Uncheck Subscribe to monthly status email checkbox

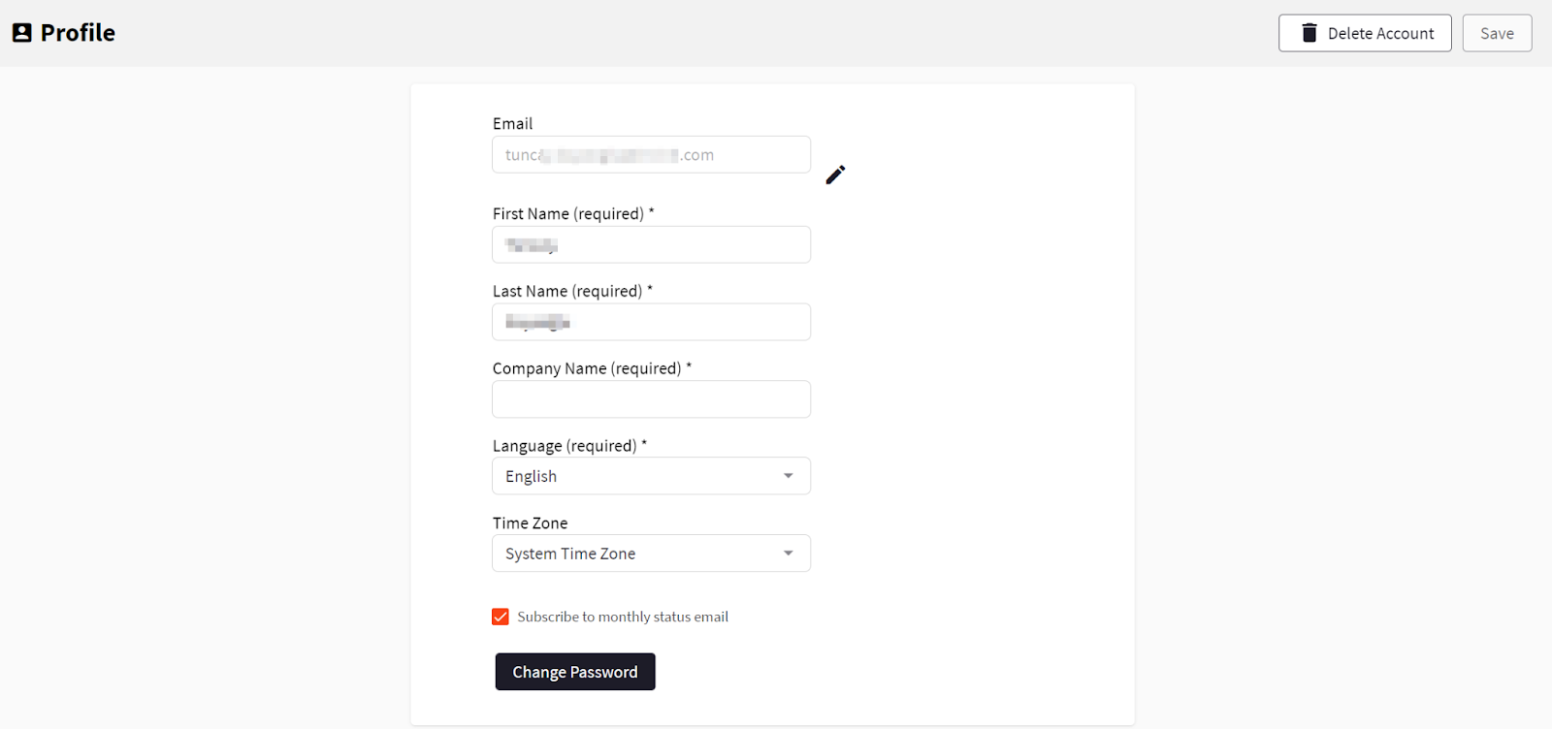click(501, 617)
